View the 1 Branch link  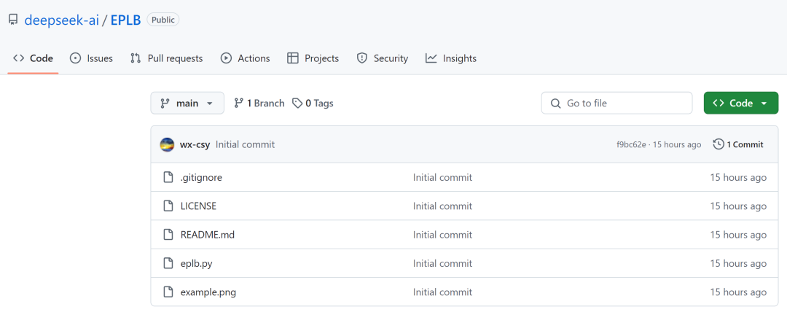coord(259,104)
